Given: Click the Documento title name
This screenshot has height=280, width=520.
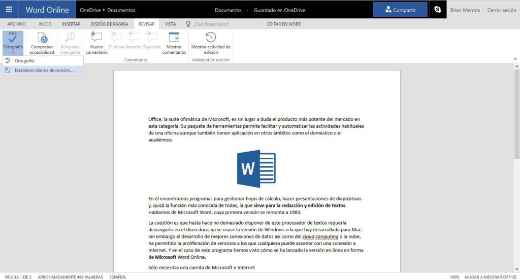Looking at the screenshot, I should 228,10.
